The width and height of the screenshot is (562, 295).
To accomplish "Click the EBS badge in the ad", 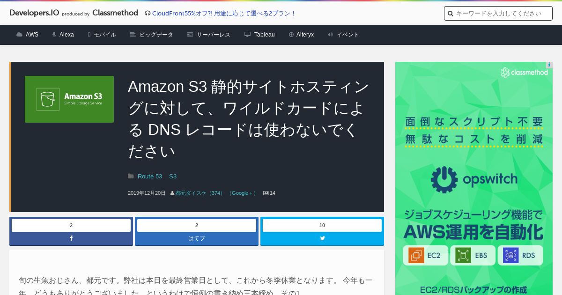I will tap(473, 256).
